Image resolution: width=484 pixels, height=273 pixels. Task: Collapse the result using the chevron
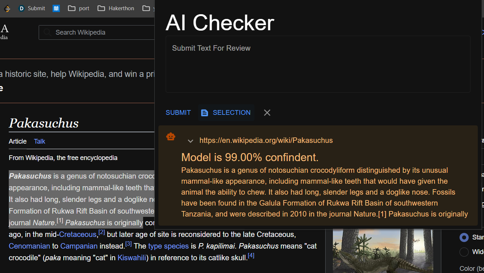pyautogui.click(x=190, y=141)
